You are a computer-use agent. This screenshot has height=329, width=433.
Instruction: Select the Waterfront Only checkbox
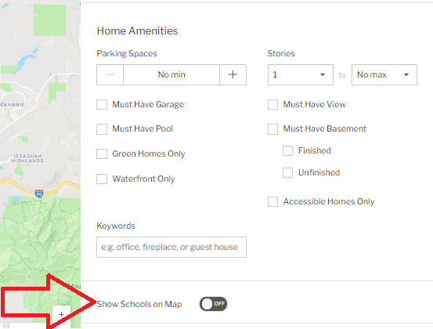click(102, 179)
